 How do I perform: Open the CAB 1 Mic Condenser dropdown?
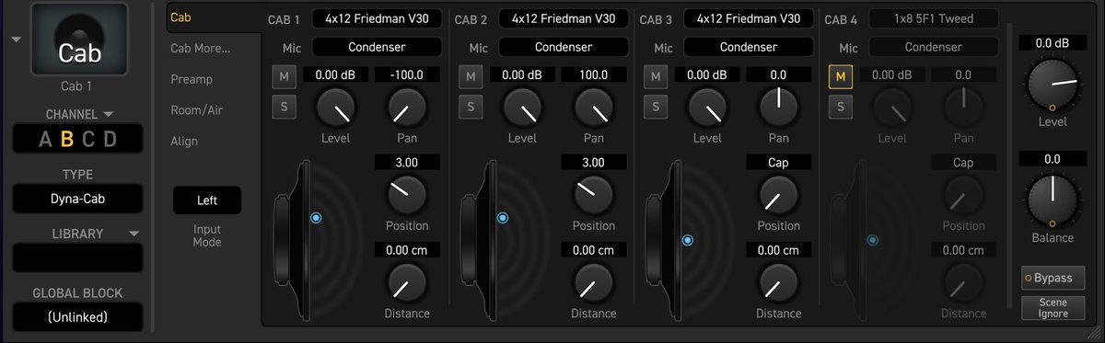pos(378,47)
